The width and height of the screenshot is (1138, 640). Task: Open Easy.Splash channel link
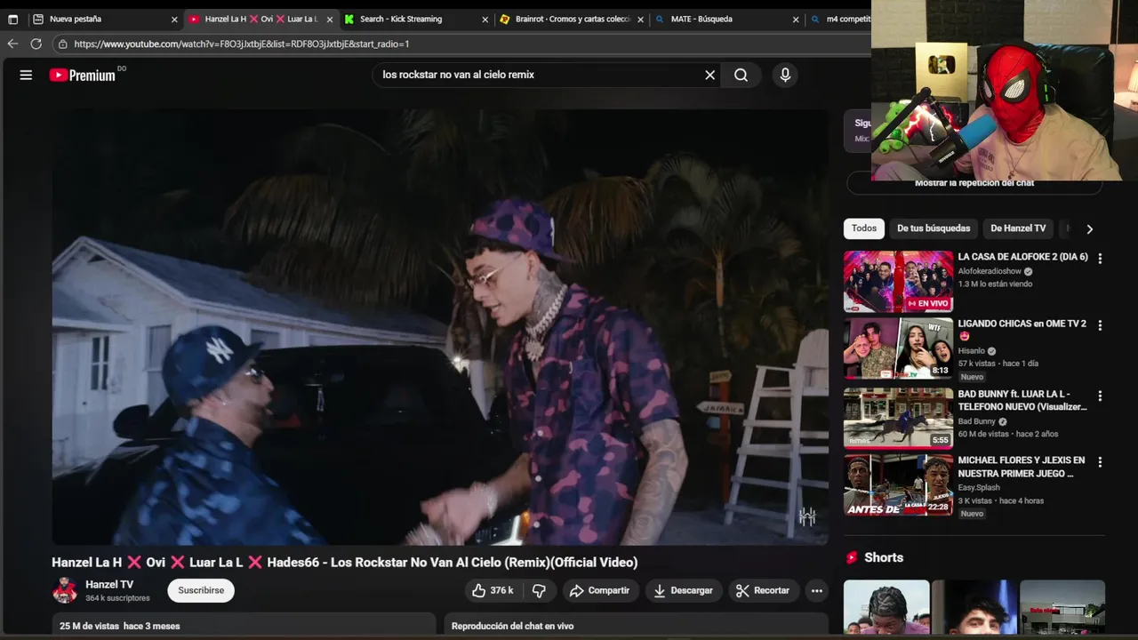click(x=979, y=487)
